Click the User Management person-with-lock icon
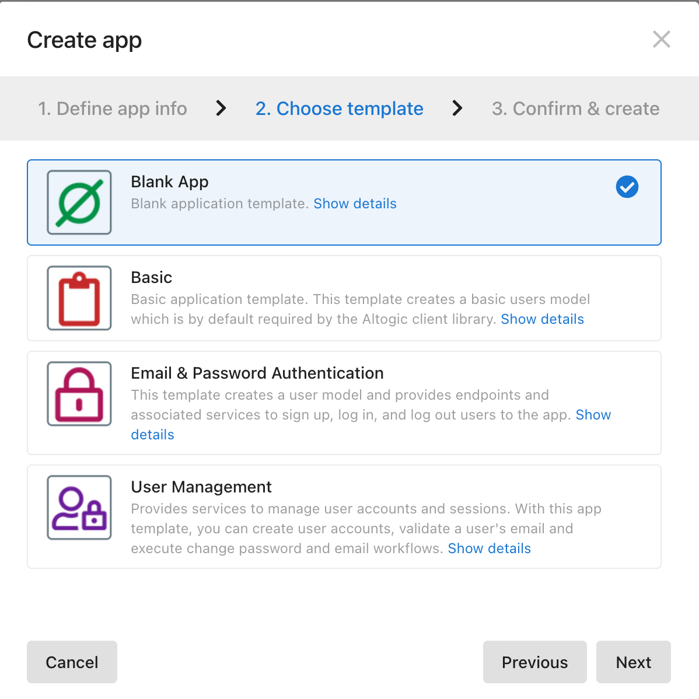Viewport: 699px width, 699px height. (79, 508)
